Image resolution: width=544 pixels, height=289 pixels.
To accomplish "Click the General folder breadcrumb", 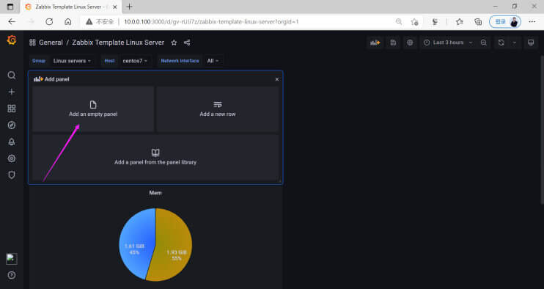I will point(51,43).
